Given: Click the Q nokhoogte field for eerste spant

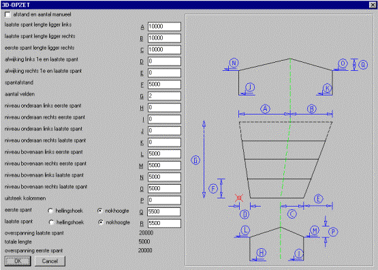Looking at the screenshot, I should tap(164, 211).
